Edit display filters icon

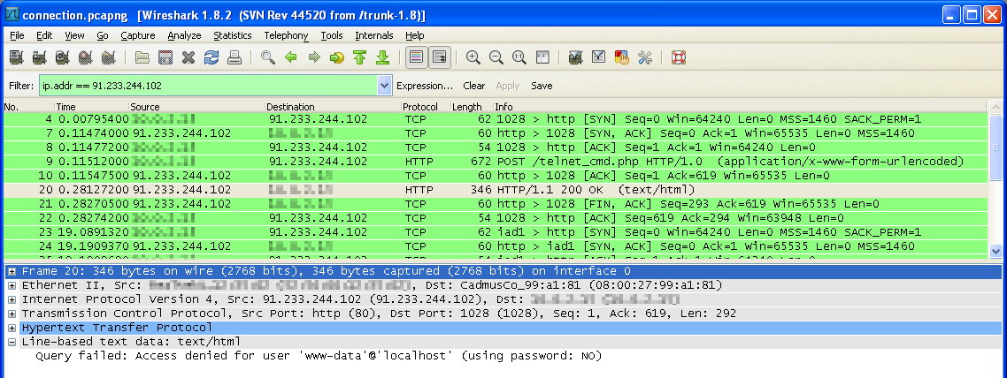click(x=598, y=57)
